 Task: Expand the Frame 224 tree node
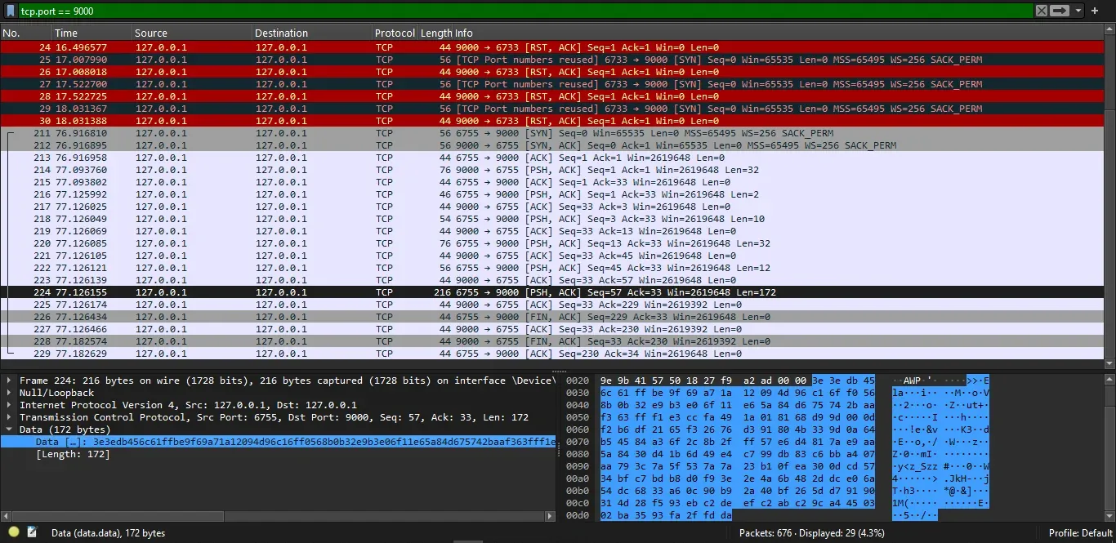tap(9, 381)
